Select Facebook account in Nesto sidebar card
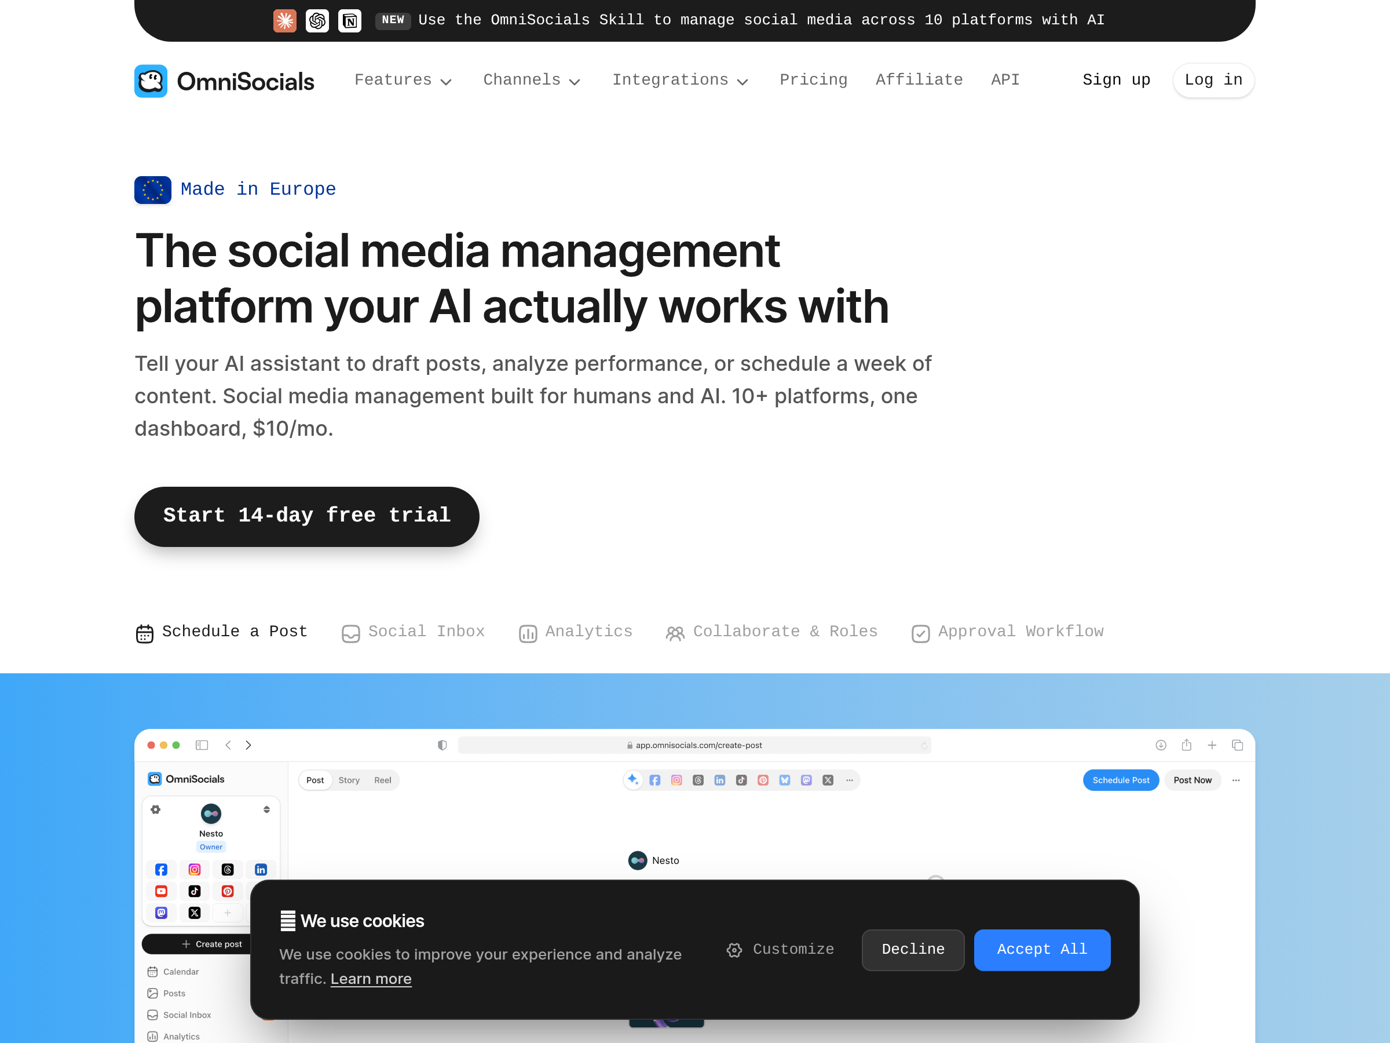The image size is (1390, 1043). (162, 870)
